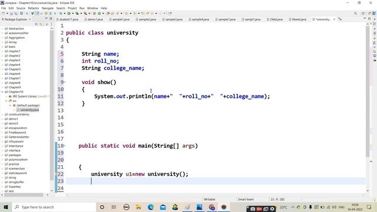The height and width of the screenshot is (212, 377).
Task: Toggle folding marker on line 18 main method
Action: [64, 145]
